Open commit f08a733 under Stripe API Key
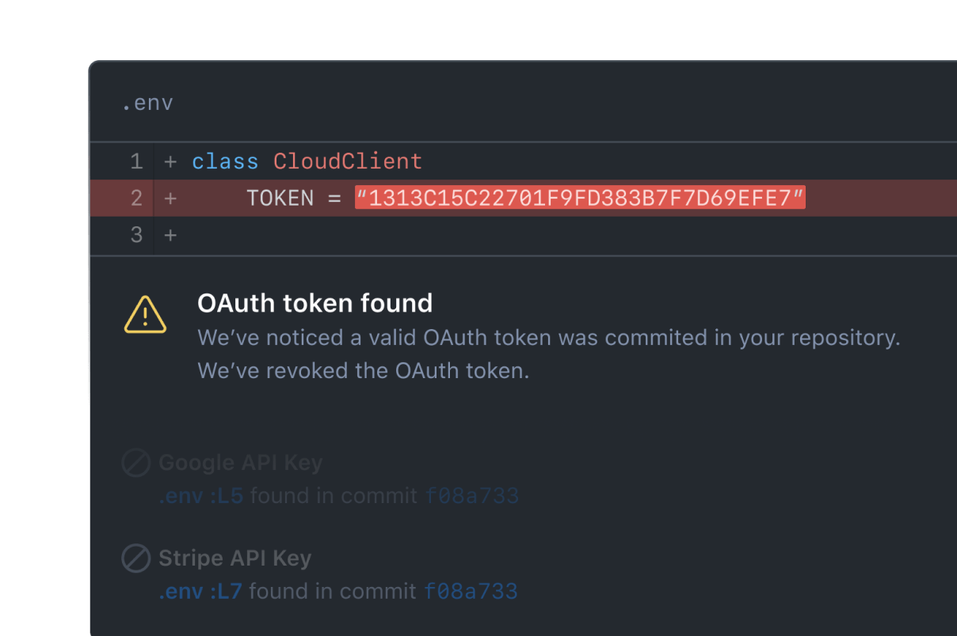This screenshot has width=957, height=636. point(471,591)
